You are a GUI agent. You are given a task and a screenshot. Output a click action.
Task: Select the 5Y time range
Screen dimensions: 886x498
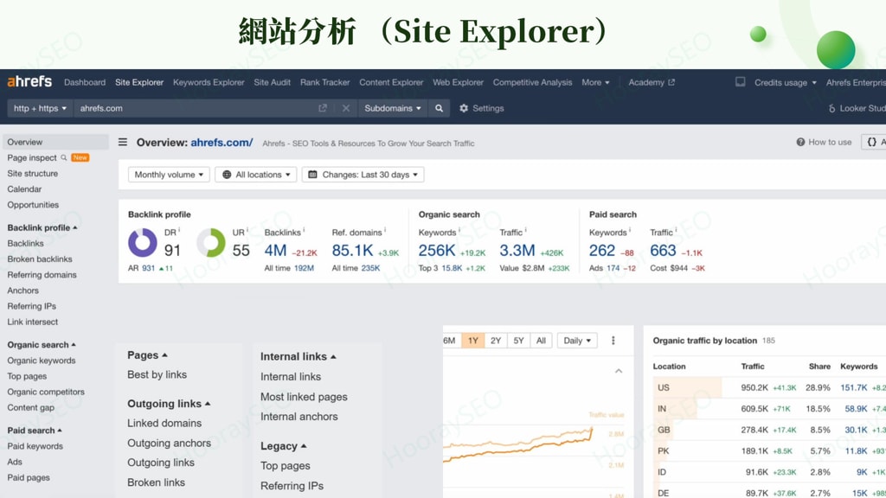(x=518, y=341)
